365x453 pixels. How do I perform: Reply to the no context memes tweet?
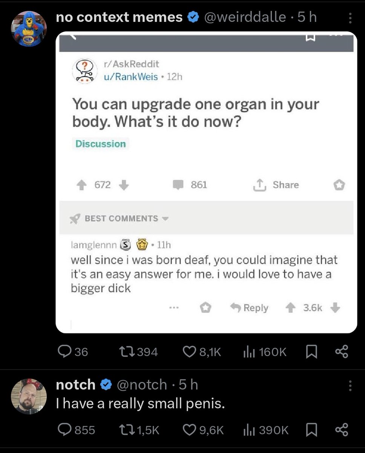[x=73, y=352]
